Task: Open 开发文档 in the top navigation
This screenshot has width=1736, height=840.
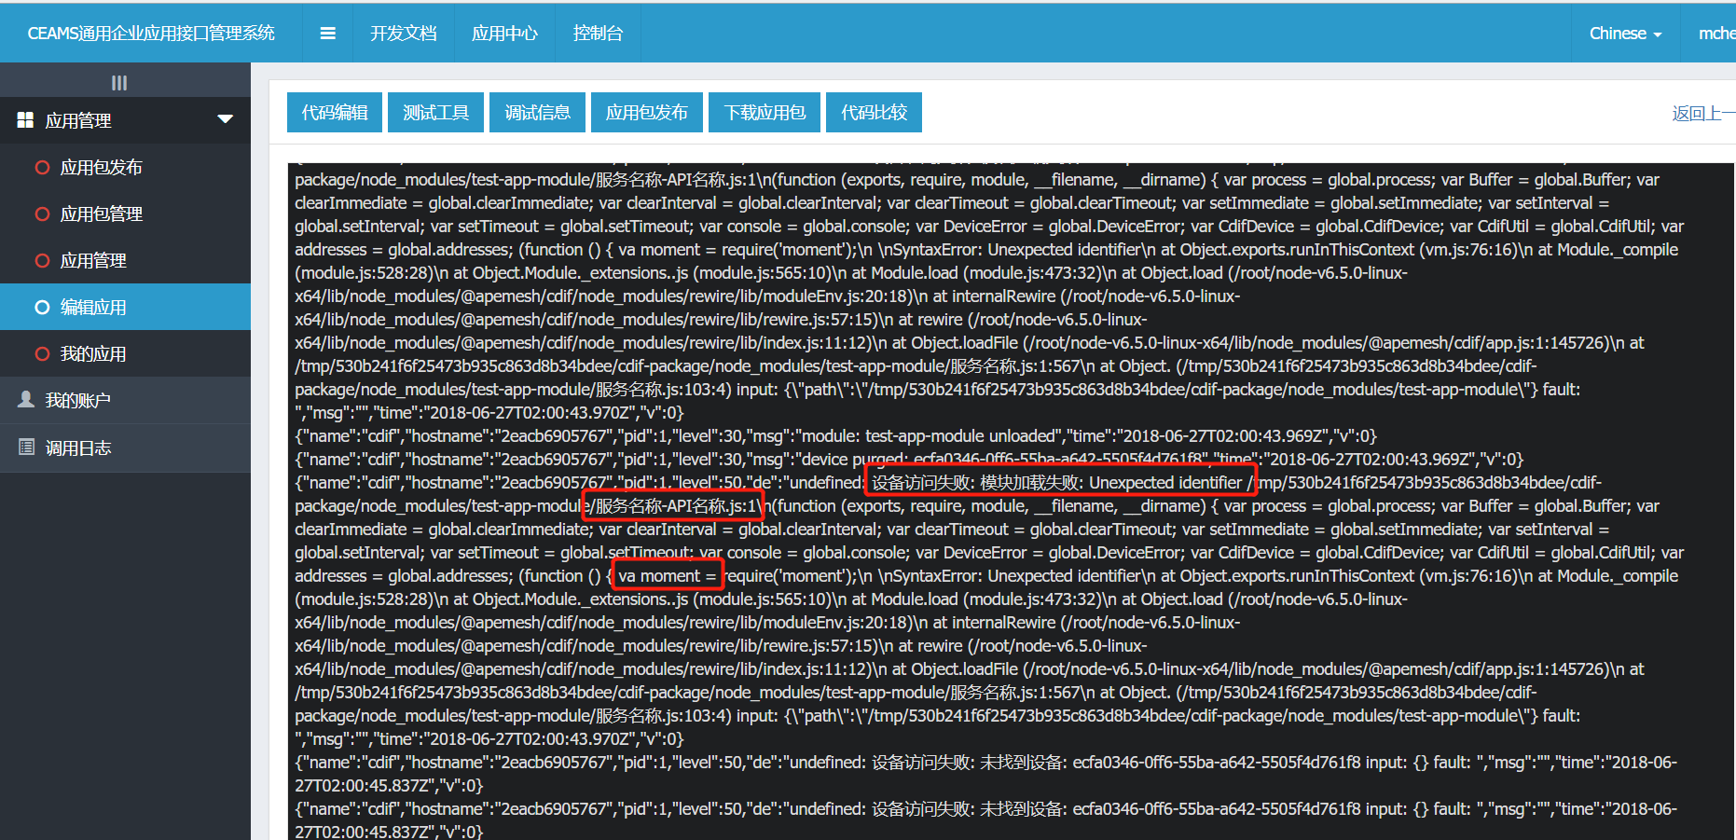Action: [403, 34]
